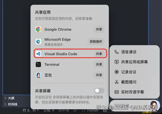Click the Google Chrome app icon
Viewport: 162px width, 114px height.
[x=38, y=29]
